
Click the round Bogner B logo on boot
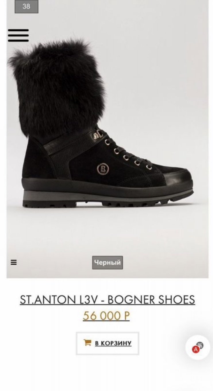pos(102,169)
